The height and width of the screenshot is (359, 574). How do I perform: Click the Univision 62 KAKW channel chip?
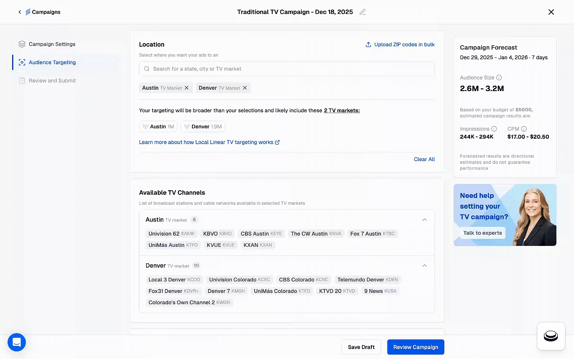(x=171, y=234)
